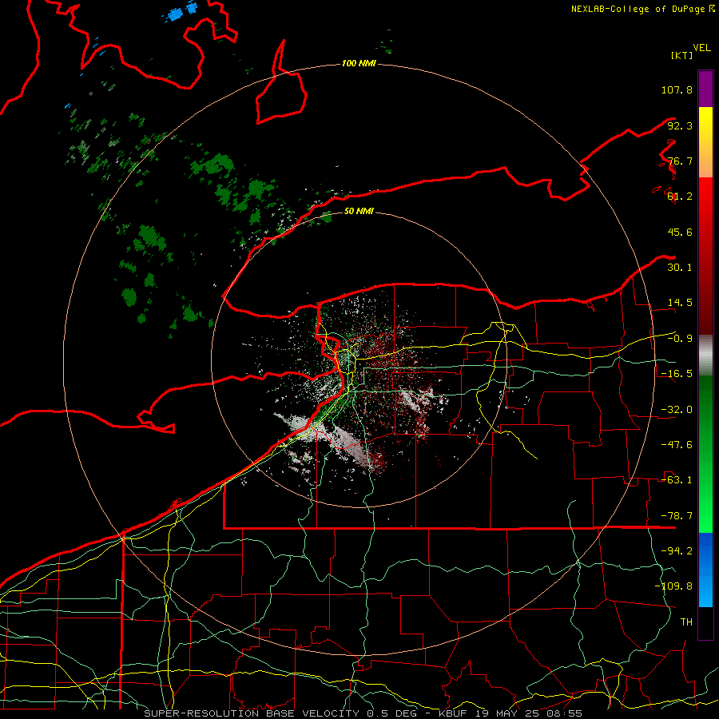Click the 61.2 scale value
The height and width of the screenshot is (719, 719).
(x=680, y=197)
